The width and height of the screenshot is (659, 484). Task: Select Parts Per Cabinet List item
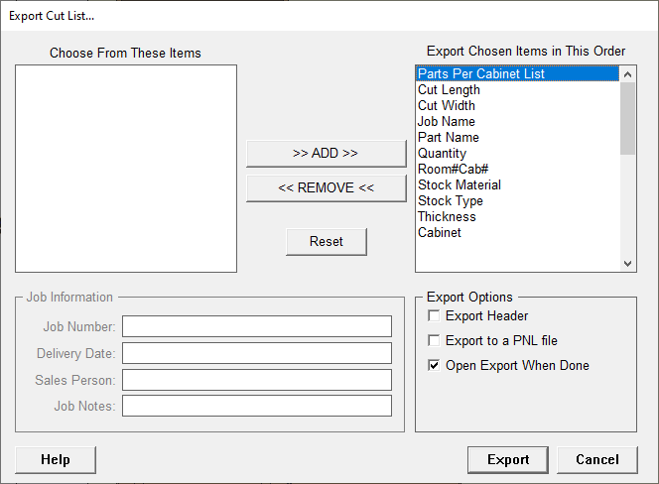tap(481, 74)
